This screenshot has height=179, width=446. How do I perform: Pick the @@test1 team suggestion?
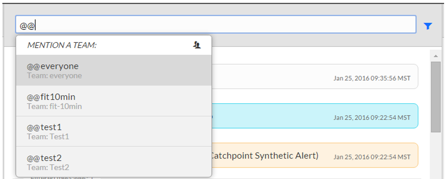tap(114, 131)
